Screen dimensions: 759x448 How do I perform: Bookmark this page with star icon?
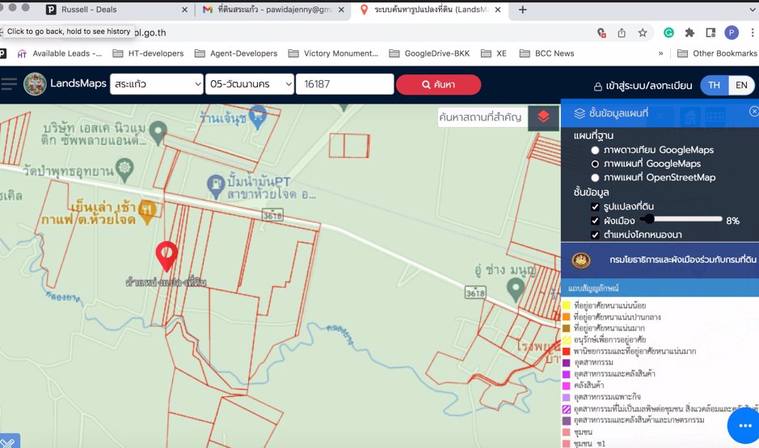643,33
